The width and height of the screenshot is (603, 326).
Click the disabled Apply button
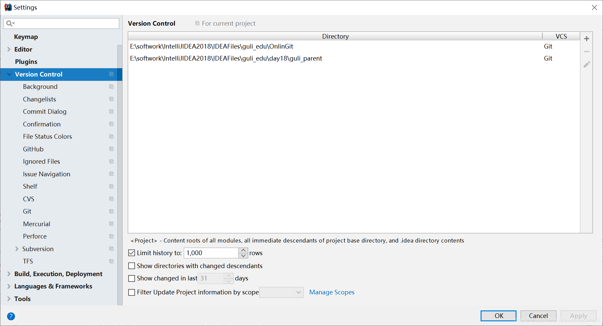point(578,316)
